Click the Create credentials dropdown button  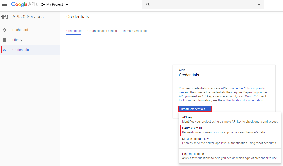195,109
